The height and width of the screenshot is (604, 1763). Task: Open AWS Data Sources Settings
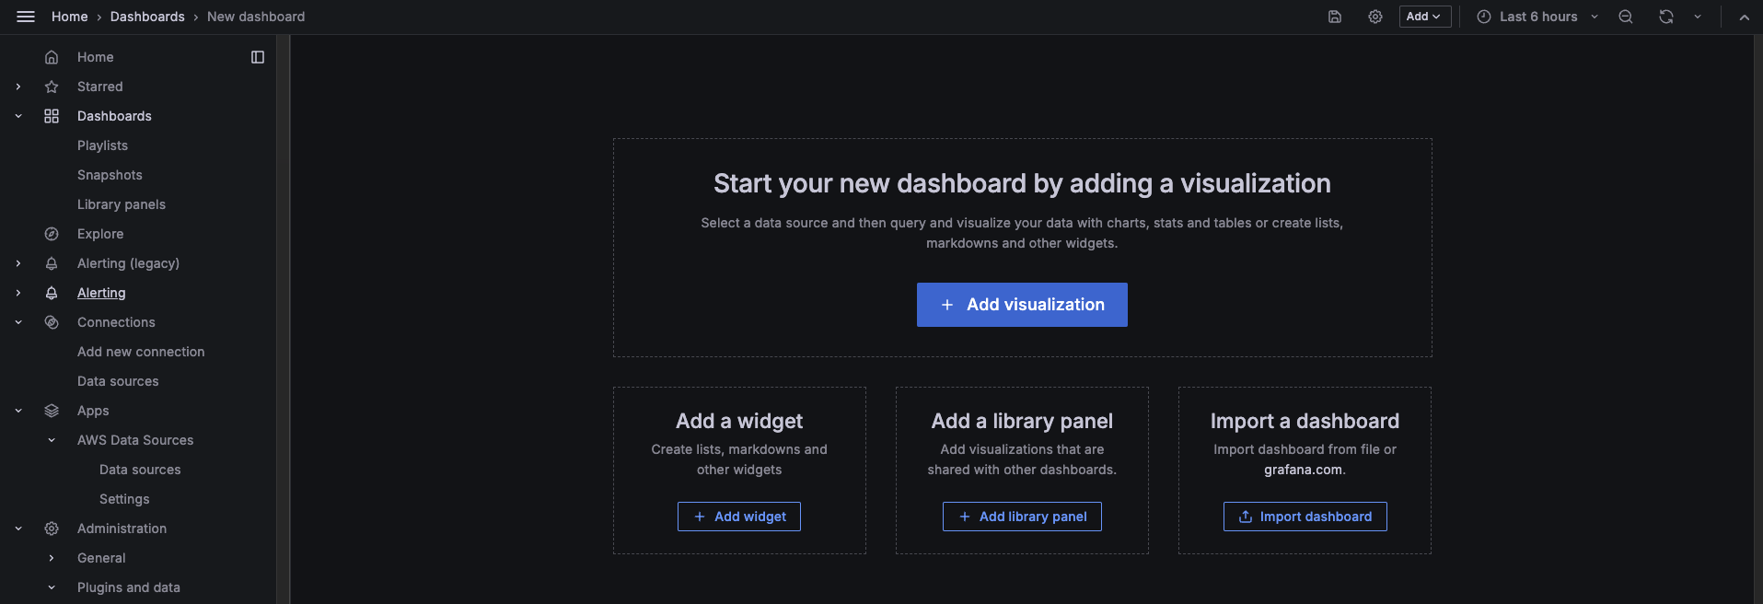(124, 499)
